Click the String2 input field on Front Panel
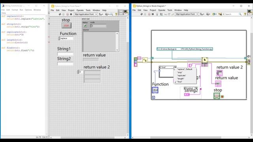 [x=65, y=64]
